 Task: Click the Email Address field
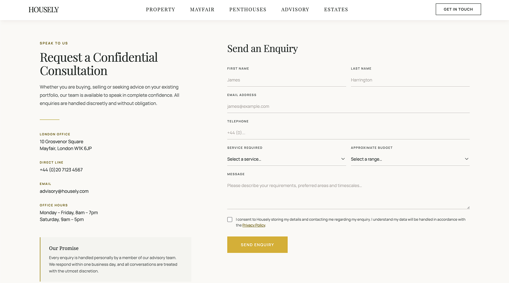tap(348, 107)
